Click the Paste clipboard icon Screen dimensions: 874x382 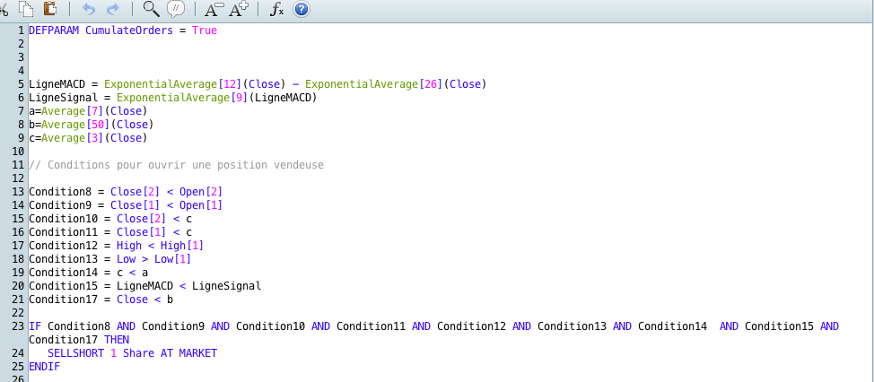pyautogui.click(x=50, y=8)
